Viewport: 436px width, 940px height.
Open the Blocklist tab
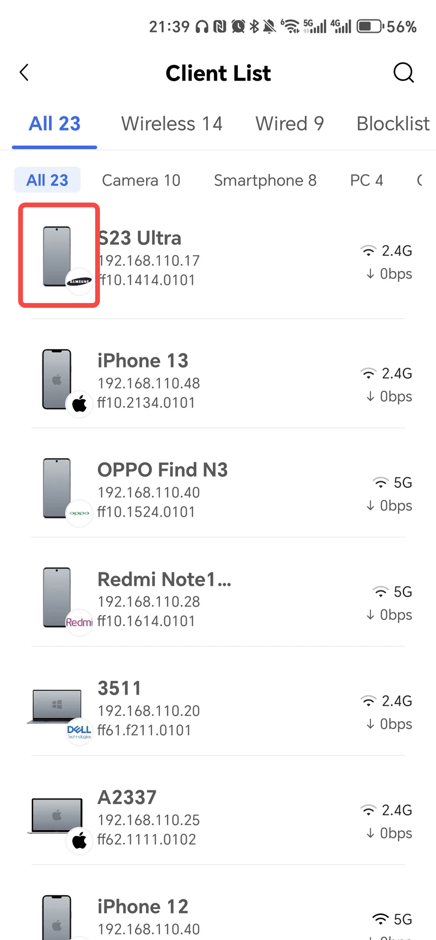click(393, 124)
